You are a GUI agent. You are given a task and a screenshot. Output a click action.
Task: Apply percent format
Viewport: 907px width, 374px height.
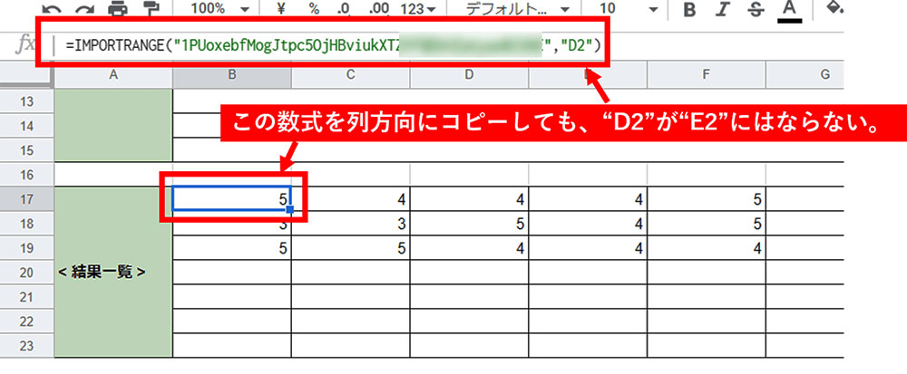tap(314, 9)
